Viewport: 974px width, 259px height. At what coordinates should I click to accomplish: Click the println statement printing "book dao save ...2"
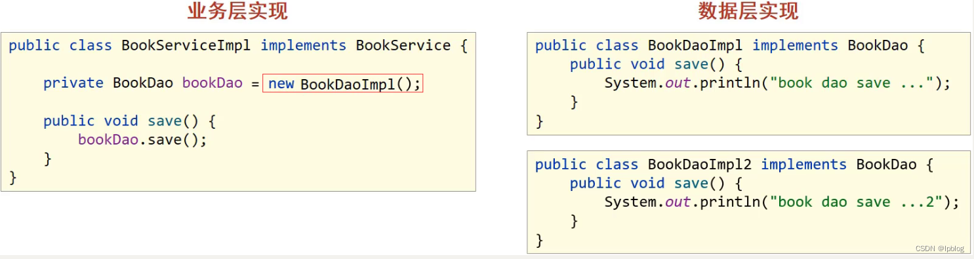(782, 202)
